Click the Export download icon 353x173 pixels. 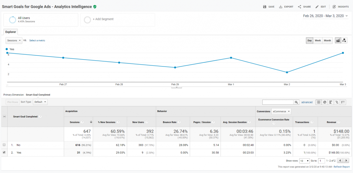coord(281,7)
